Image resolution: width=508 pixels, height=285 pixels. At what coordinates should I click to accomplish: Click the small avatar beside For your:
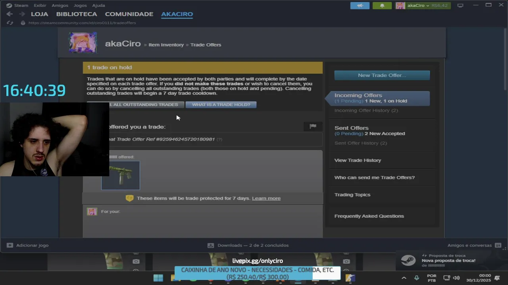click(x=92, y=212)
